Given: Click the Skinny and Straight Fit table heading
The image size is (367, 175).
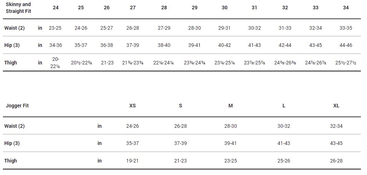Looking at the screenshot, I should coord(18,8).
